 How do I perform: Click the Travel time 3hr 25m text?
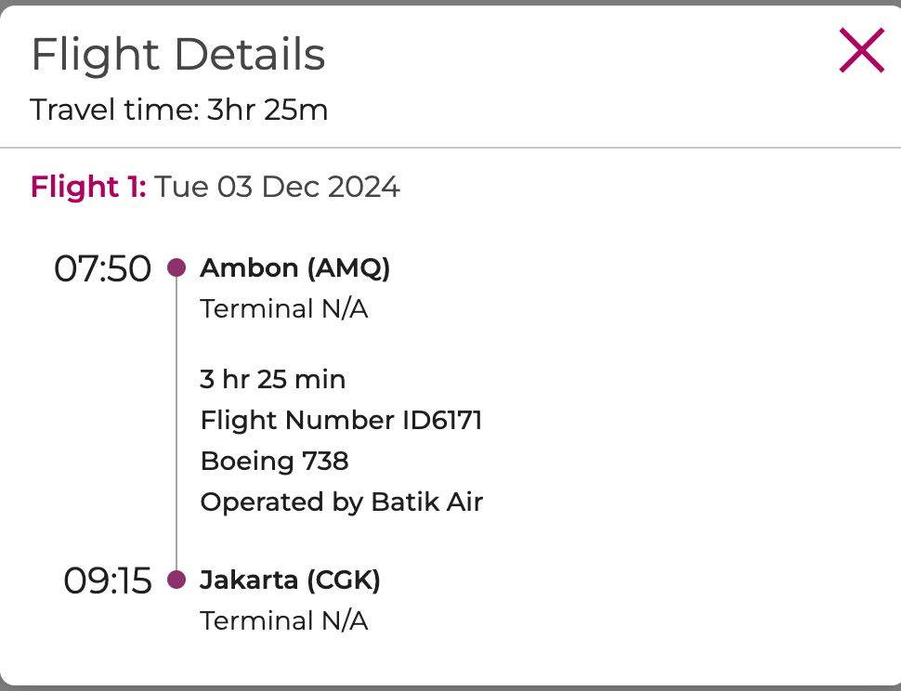point(179,111)
